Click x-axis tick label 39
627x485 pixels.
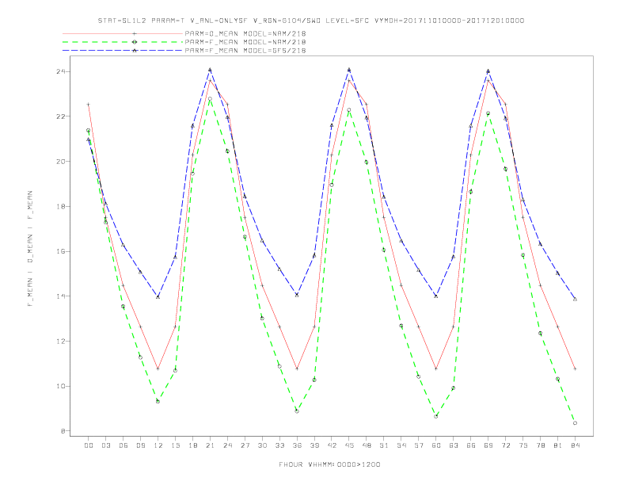pos(314,445)
